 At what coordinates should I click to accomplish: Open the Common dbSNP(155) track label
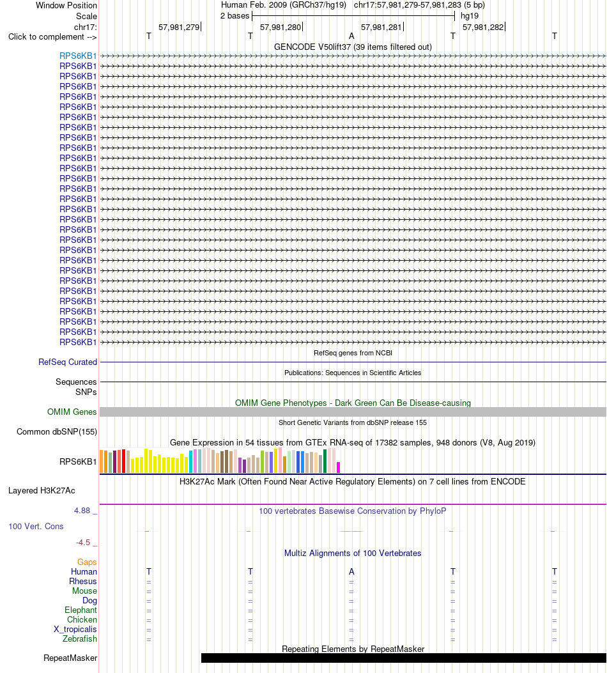click(x=57, y=432)
